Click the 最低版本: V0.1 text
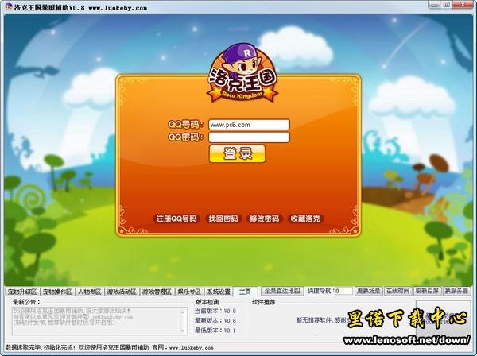 (x=215, y=330)
